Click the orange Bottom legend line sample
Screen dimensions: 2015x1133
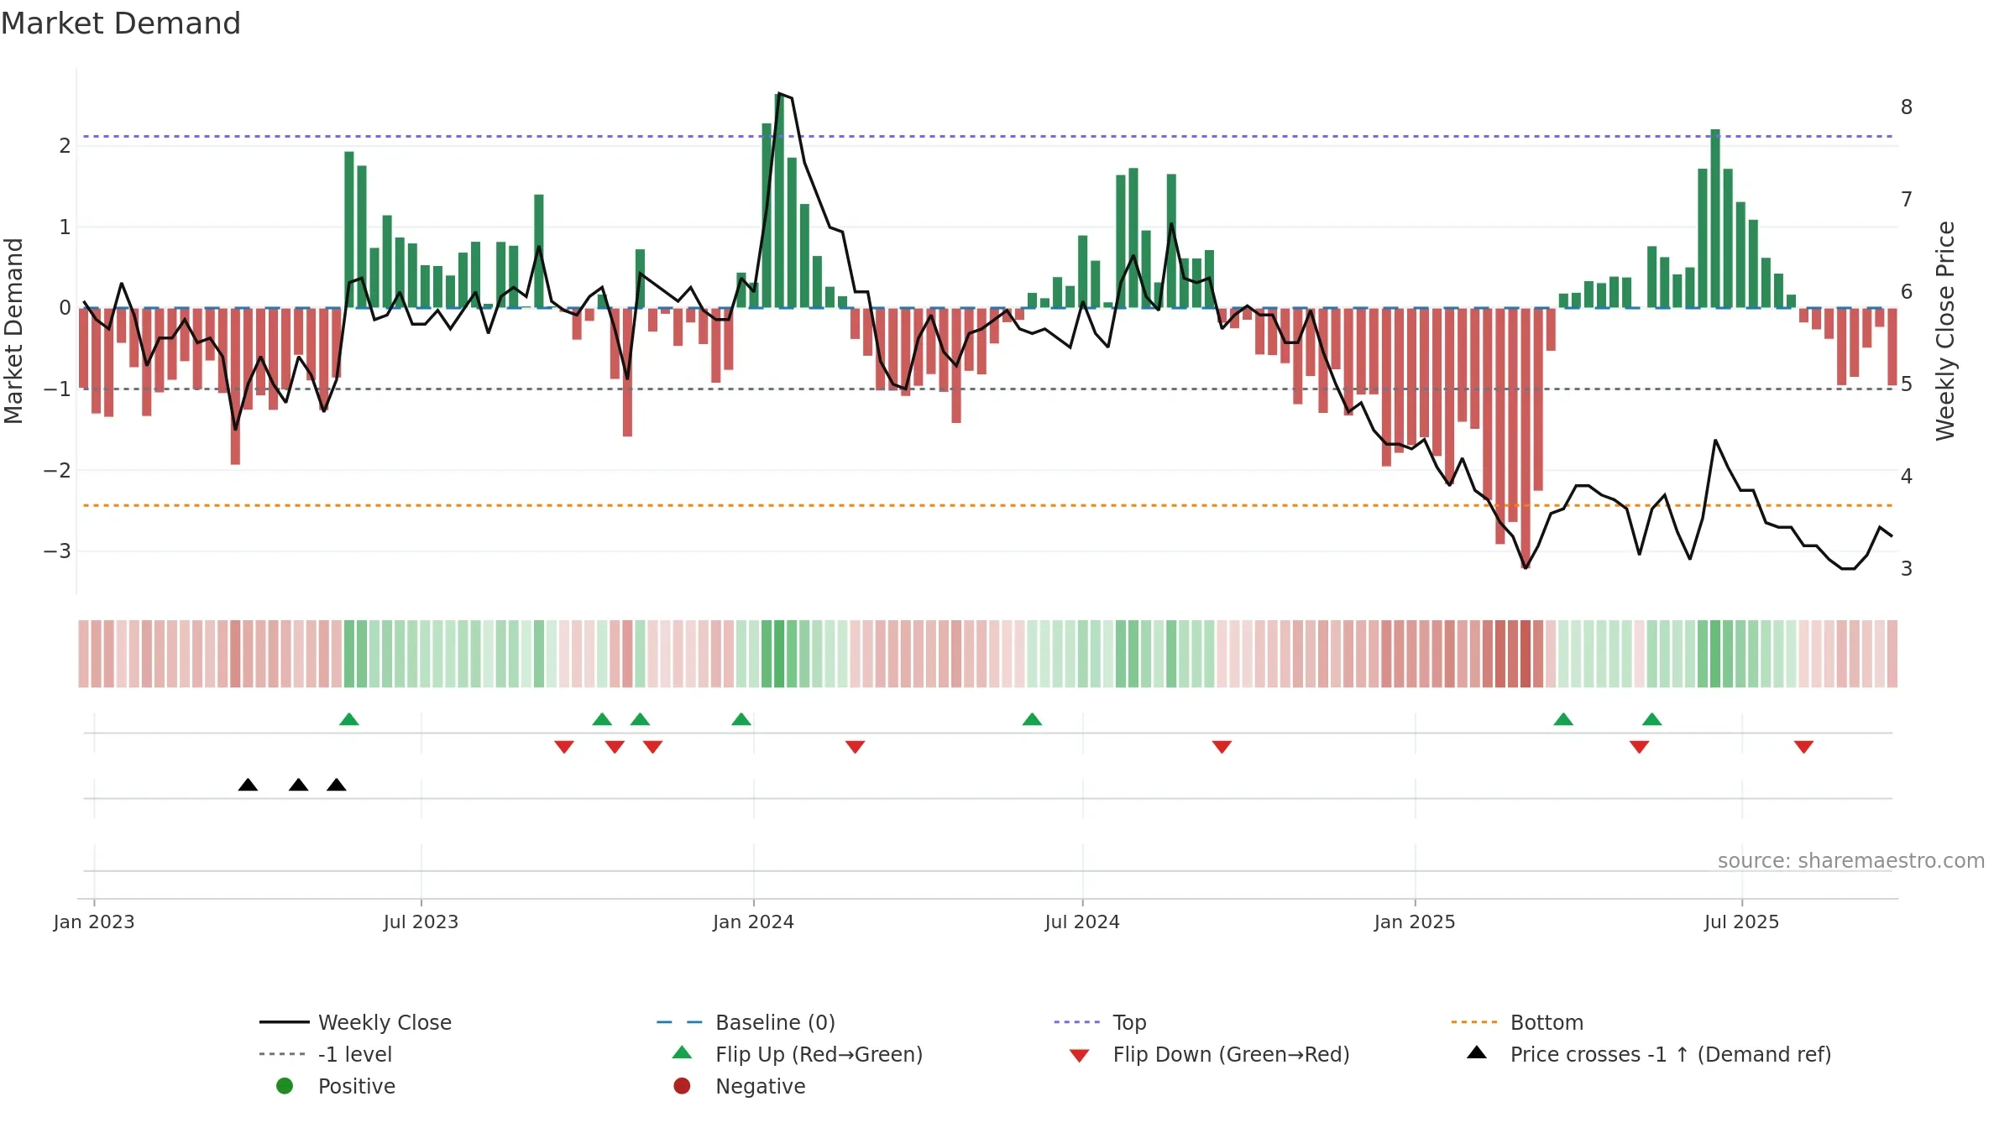(1474, 1022)
